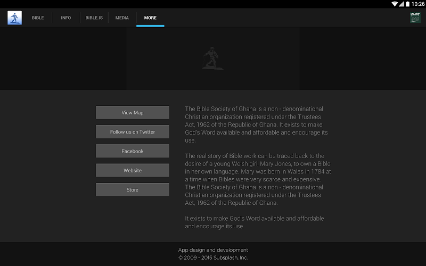Tap 'App design and development' text
The height and width of the screenshot is (266, 426).
pyautogui.click(x=213, y=250)
